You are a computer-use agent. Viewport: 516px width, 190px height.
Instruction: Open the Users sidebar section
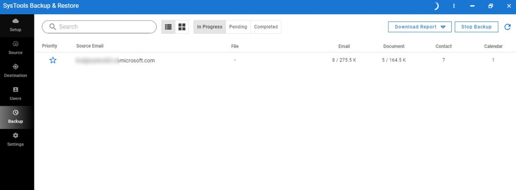coord(15,94)
